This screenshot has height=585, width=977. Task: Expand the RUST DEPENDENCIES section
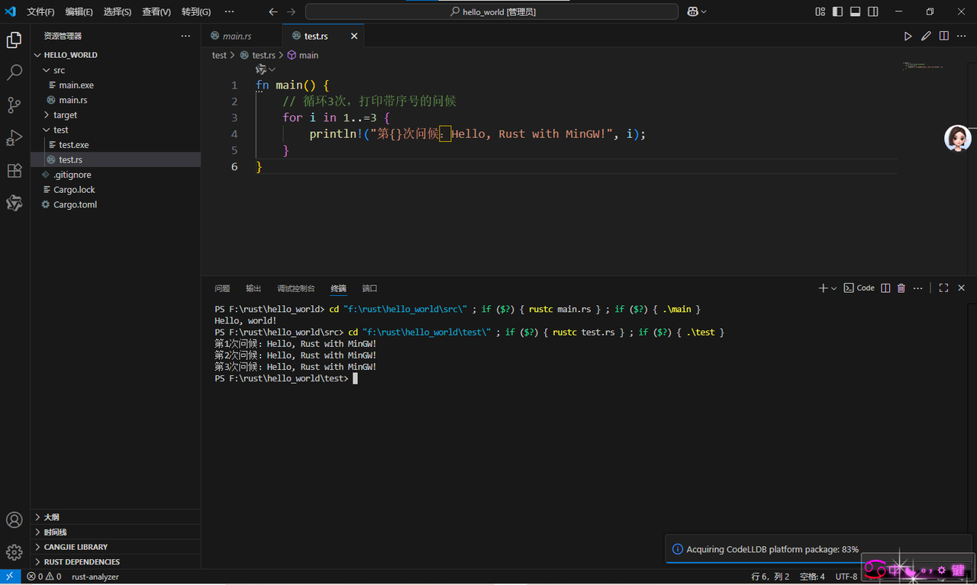[115, 562]
